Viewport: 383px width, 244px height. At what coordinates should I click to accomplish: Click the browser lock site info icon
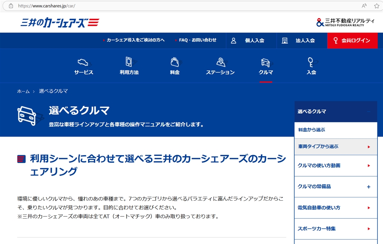[11, 6]
